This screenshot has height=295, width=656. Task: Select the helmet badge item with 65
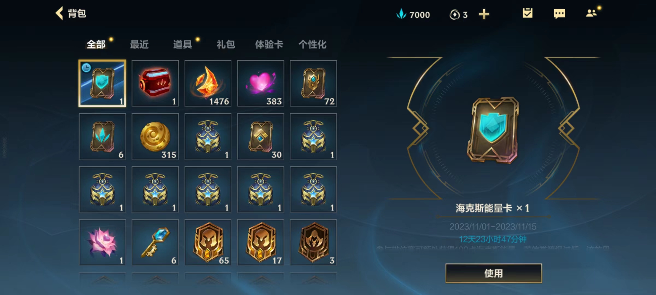(208, 242)
